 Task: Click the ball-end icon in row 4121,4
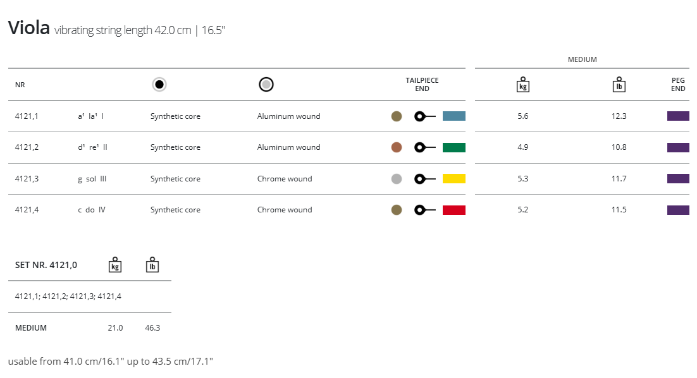coord(424,210)
